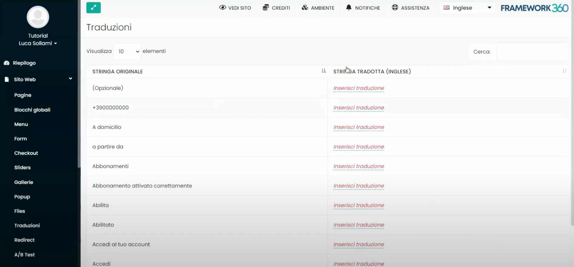
Task: Sort by Stringa Tradotta column arrows
Action: (564, 71)
